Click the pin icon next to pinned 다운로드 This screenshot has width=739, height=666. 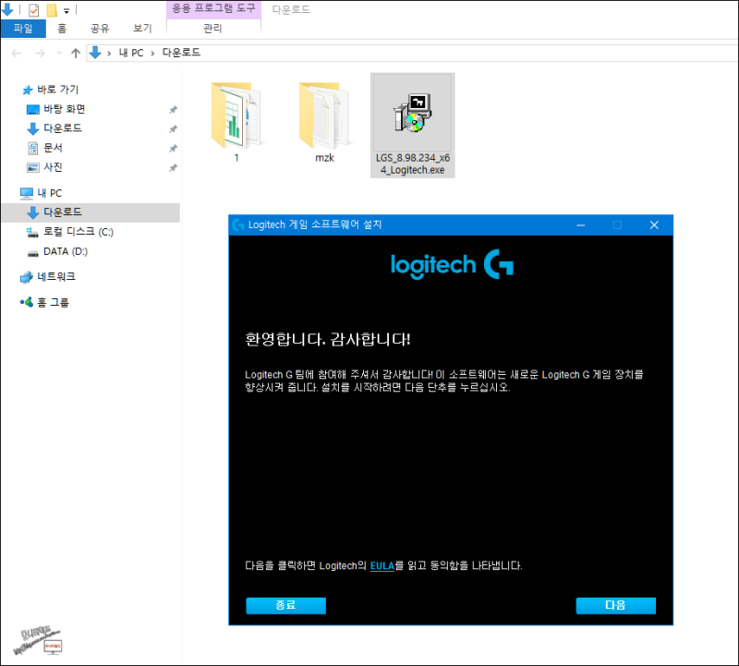point(174,129)
